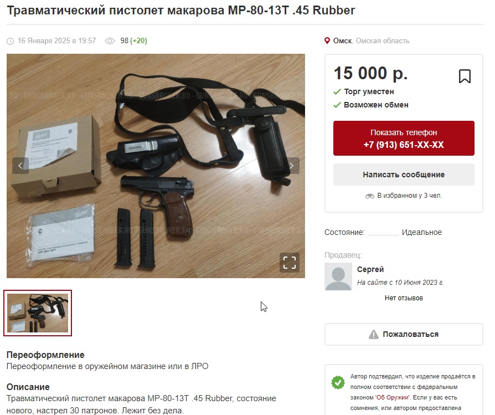Click the clock icon beside date
The height and width of the screenshot is (415, 495).
11,41
